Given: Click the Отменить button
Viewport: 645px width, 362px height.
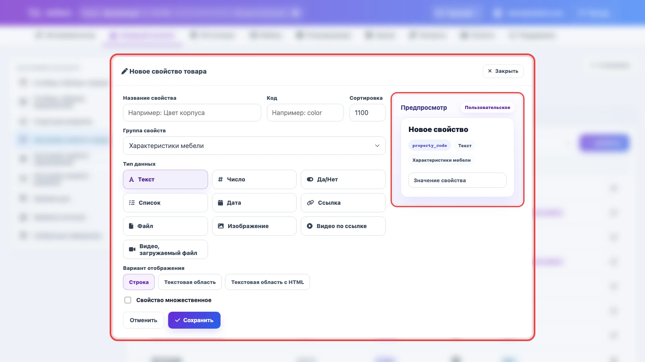Looking at the screenshot, I should [144, 320].
